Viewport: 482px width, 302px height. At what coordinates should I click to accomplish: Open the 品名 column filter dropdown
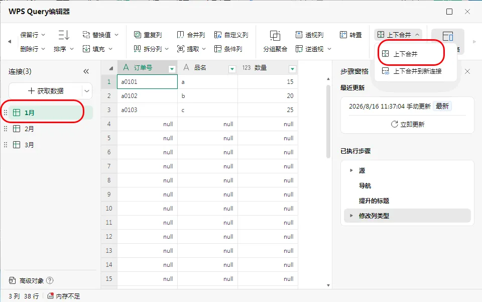[232, 69]
